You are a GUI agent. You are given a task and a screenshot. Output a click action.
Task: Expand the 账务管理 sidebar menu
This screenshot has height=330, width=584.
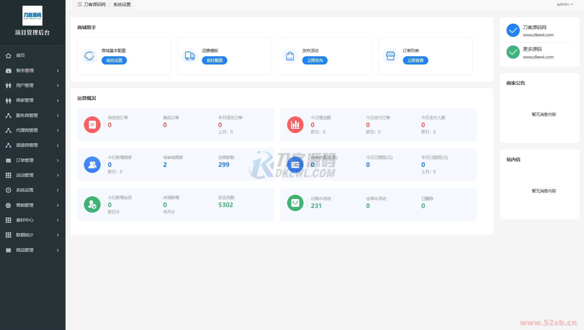point(32,70)
